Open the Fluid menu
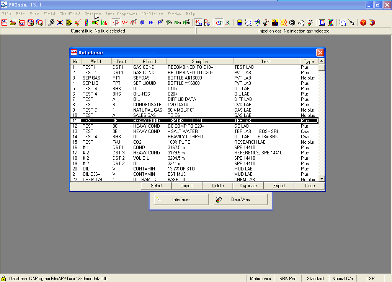 tap(49, 14)
